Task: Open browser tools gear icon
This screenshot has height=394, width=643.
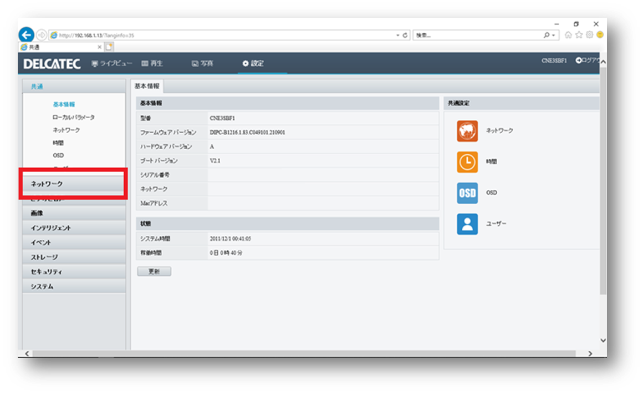Action: coord(590,35)
